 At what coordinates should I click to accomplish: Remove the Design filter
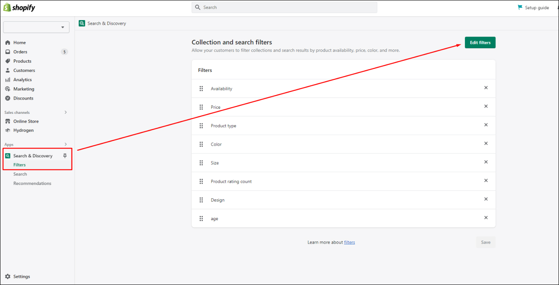click(x=486, y=199)
